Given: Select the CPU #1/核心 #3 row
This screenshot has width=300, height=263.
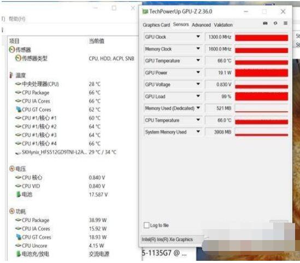Looking at the screenshot, I should coord(58,135).
